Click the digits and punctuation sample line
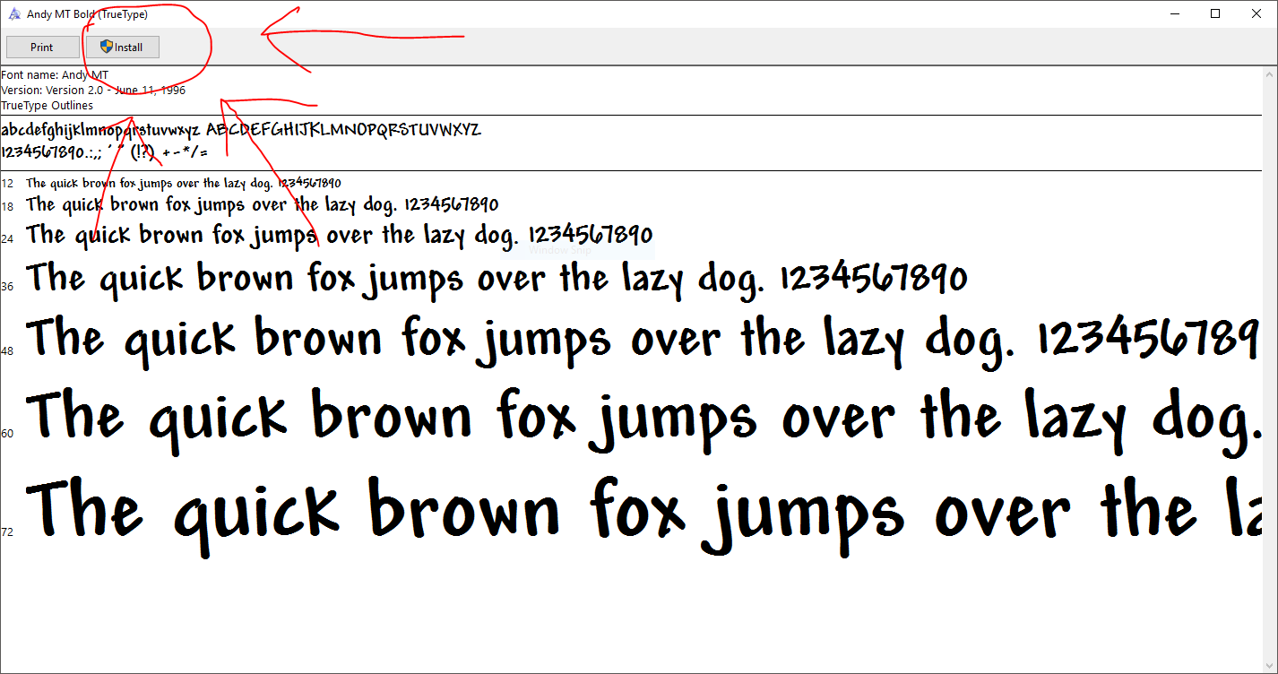Screen dimensions: 1278x674 pyautogui.click(x=104, y=152)
